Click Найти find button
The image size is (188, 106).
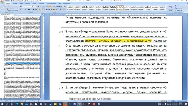178,6
